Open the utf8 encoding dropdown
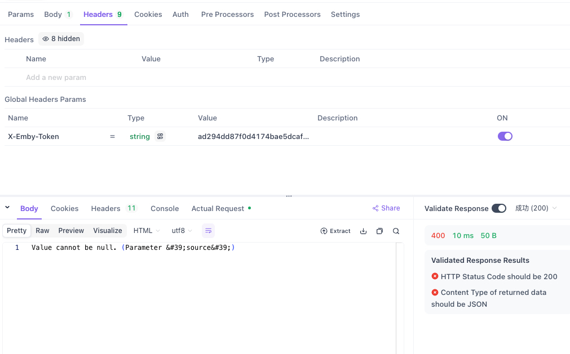Image resolution: width=570 pixels, height=354 pixels. click(182, 231)
